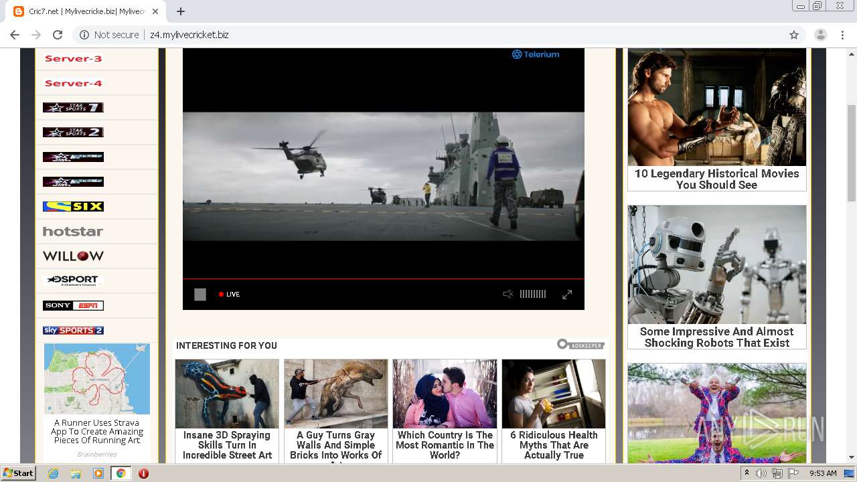Image resolution: width=857 pixels, height=482 pixels.
Task: Open Chrome profile avatar menu
Action: [x=821, y=35]
